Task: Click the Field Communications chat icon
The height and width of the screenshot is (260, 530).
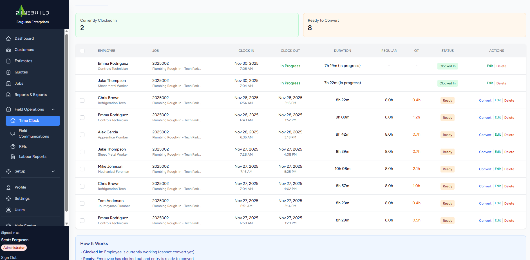Action: (x=13, y=133)
